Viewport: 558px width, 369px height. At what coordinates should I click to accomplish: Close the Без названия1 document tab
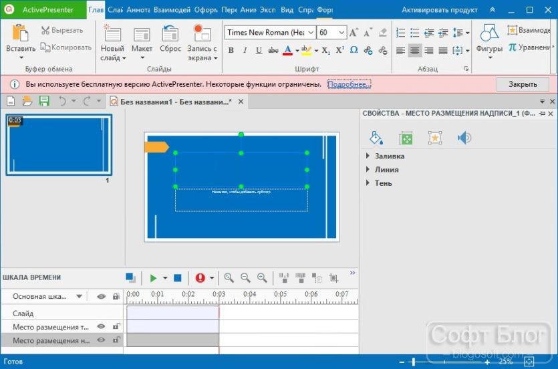[241, 102]
